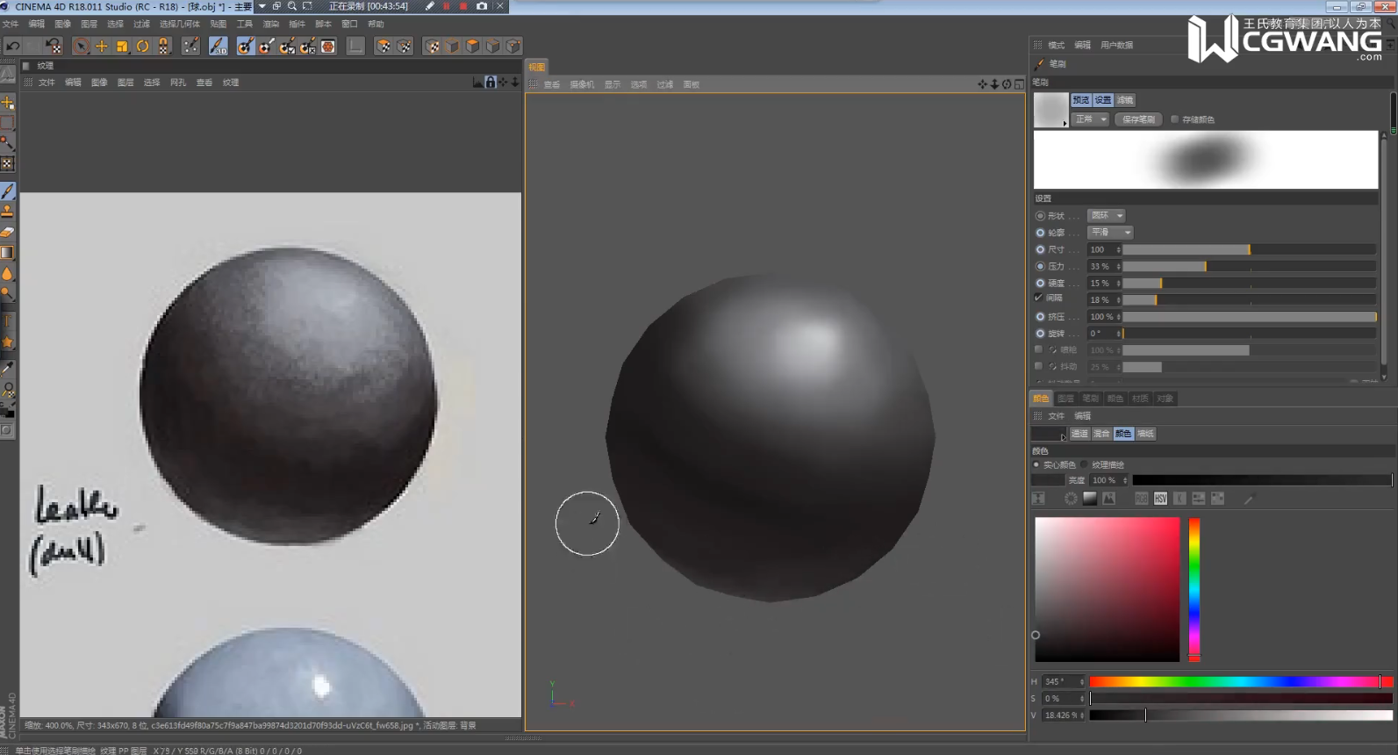1398x755 pixels.
Task: Click the histogram icon in texture panel
Action: [478, 82]
